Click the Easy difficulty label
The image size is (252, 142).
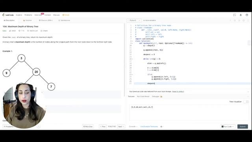(4, 31)
